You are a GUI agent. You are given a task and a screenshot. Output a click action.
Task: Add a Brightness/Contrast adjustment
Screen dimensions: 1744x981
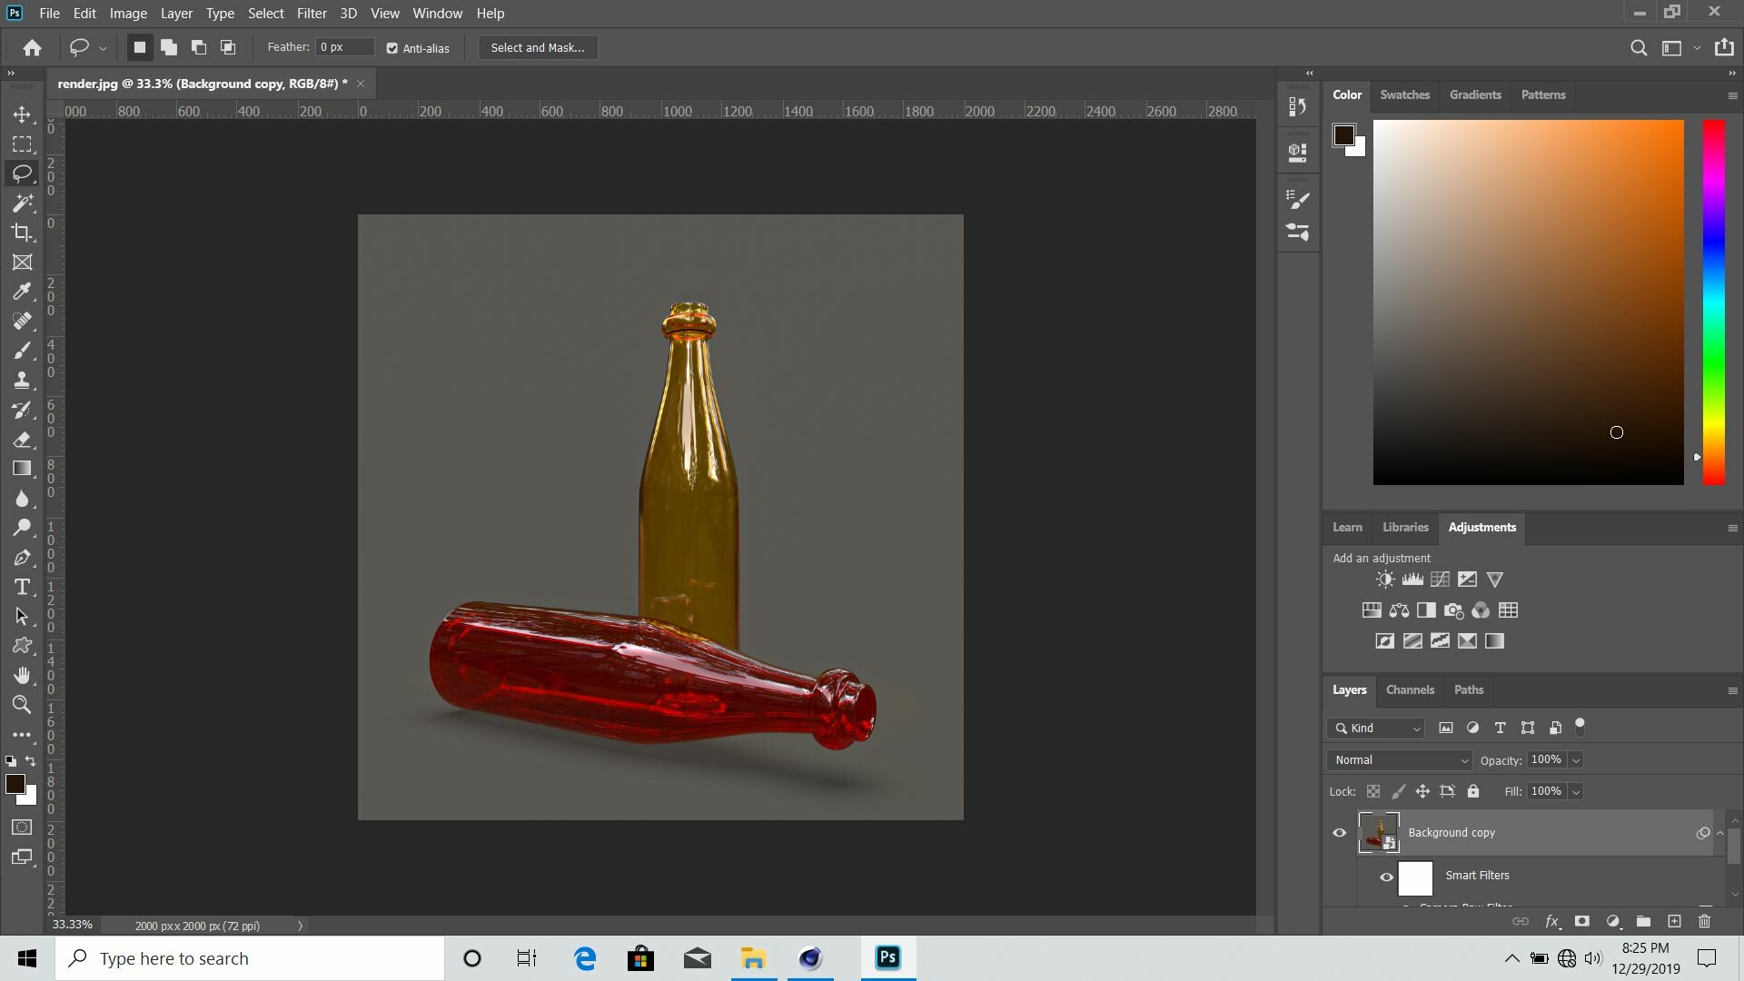click(x=1384, y=580)
